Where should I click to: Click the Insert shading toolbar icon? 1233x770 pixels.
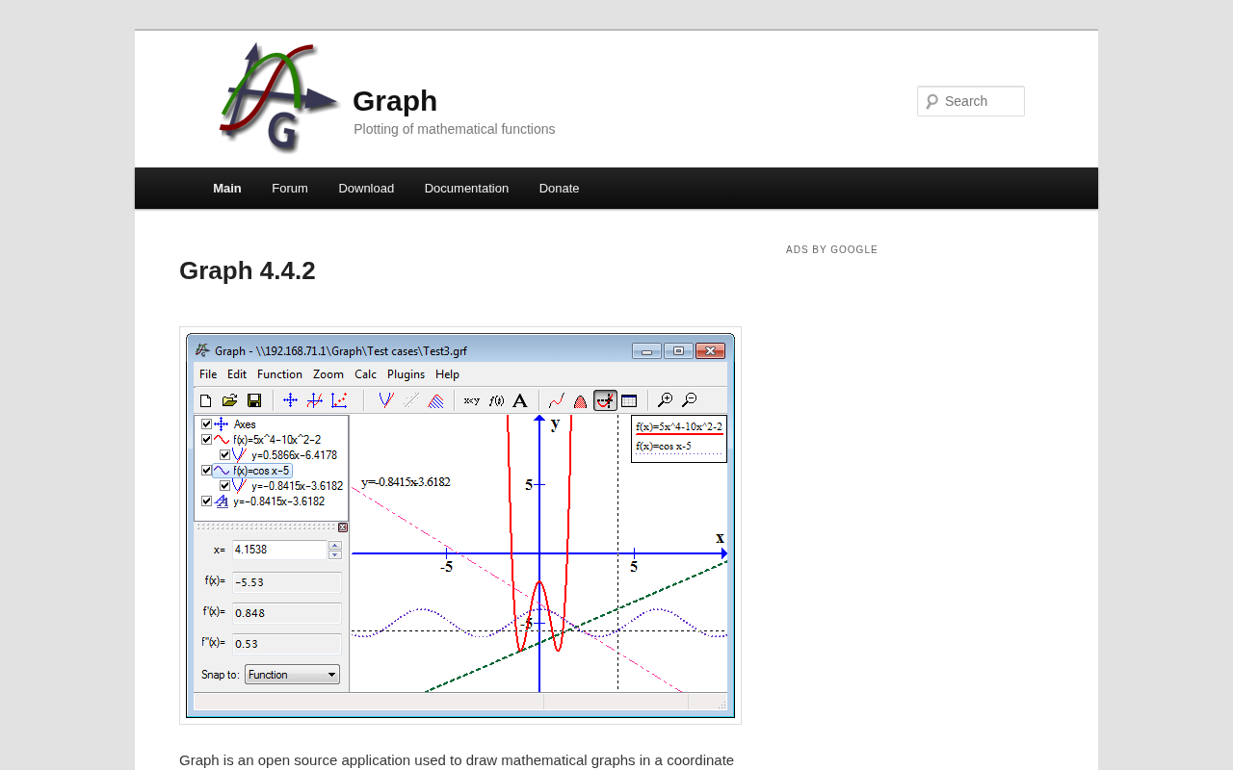tap(435, 400)
